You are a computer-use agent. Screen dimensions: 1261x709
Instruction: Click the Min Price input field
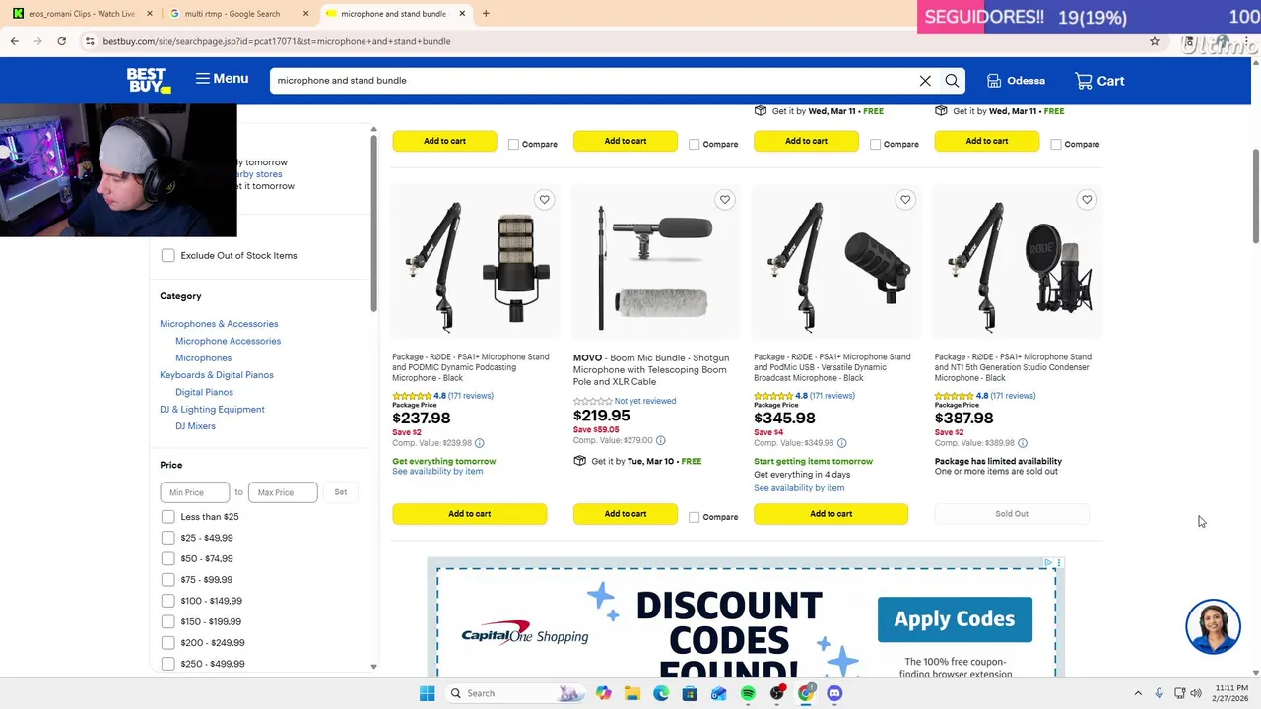pyautogui.click(x=195, y=492)
